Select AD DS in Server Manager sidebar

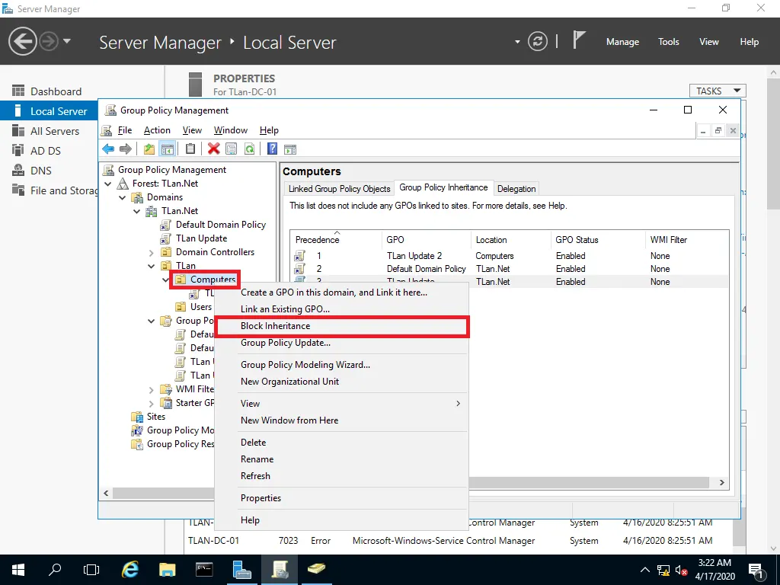pos(45,151)
